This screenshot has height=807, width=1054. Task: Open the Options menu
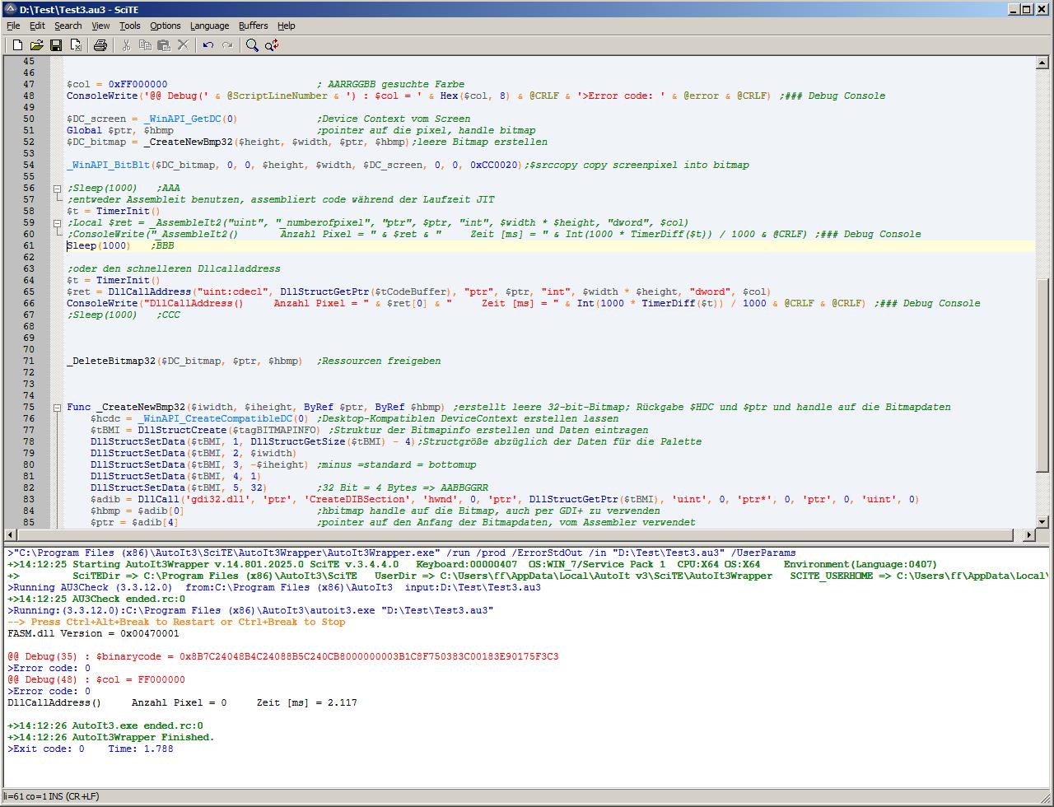point(165,26)
